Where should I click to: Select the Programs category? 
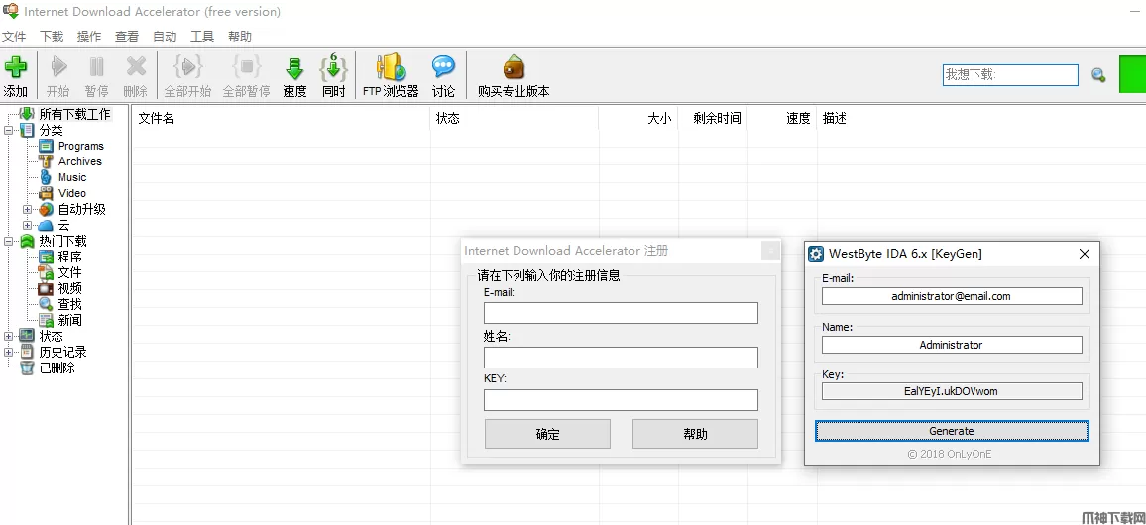(81, 146)
